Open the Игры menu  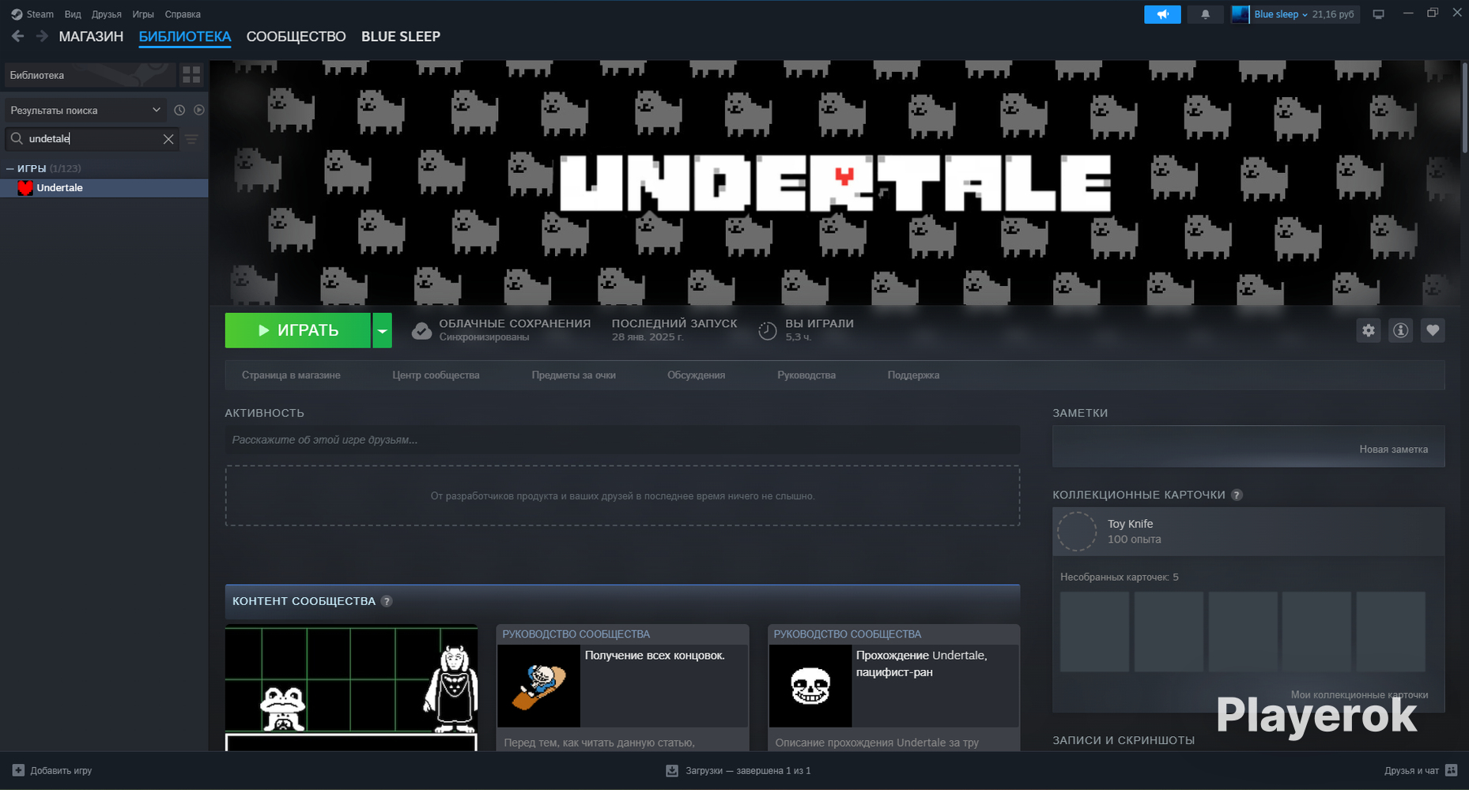point(143,14)
